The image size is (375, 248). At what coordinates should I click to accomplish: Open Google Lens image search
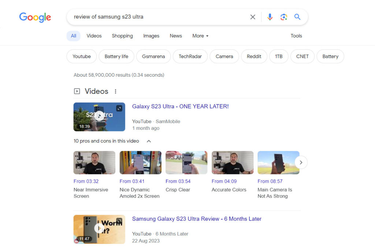pyautogui.click(x=284, y=17)
